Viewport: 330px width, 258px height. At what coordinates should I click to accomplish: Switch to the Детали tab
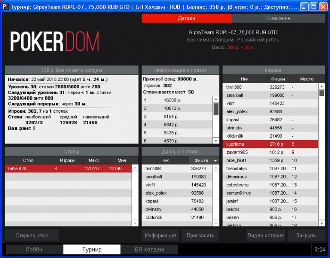click(187, 18)
